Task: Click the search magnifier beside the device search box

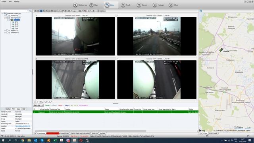Action: point(30,11)
